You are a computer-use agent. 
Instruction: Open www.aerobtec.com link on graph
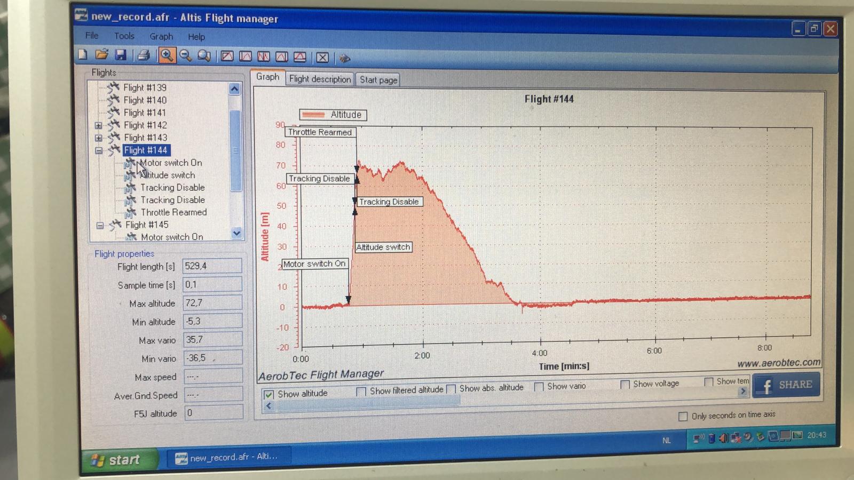coord(779,363)
